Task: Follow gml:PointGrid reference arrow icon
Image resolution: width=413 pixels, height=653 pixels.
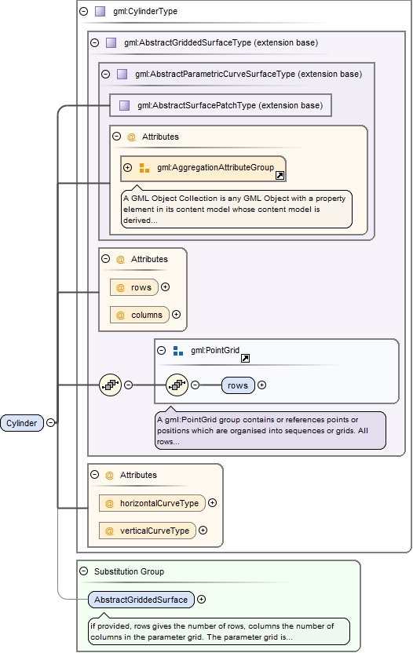Action: (x=246, y=358)
